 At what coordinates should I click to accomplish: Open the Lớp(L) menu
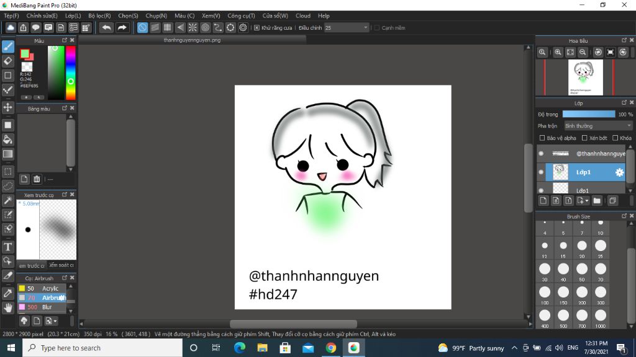tap(73, 15)
